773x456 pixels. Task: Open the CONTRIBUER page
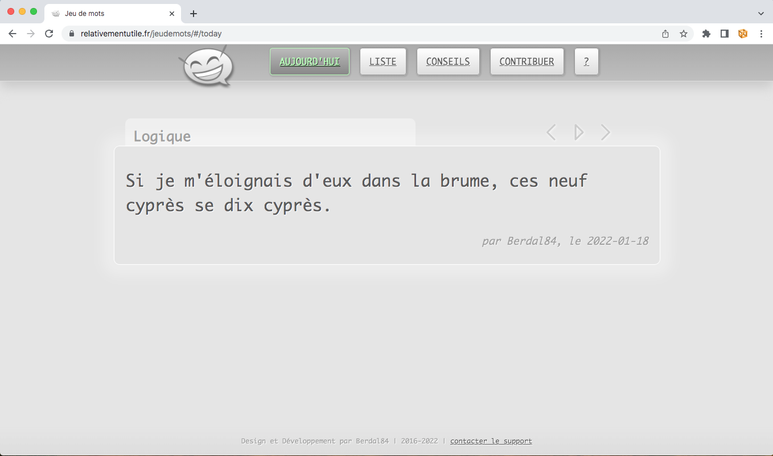click(x=527, y=61)
